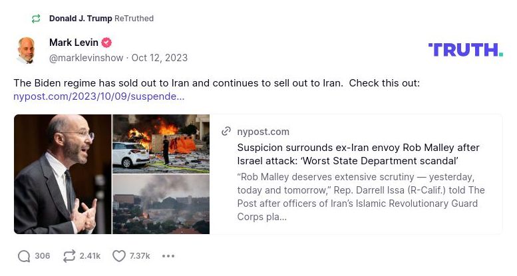The image size is (517, 276).
Task: Open replies via the comment bubble icon
Action: tap(24, 256)
